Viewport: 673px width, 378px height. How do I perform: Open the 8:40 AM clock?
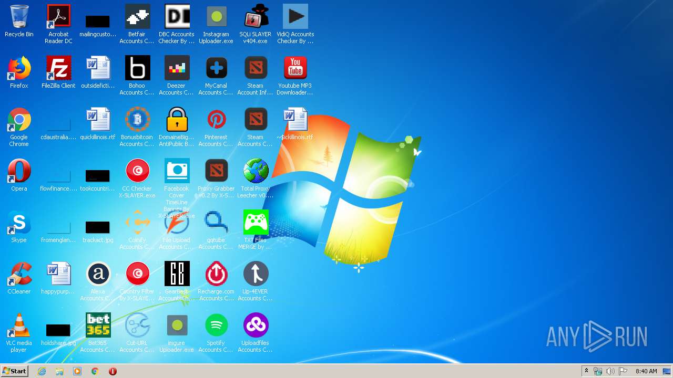click(646, 371)
